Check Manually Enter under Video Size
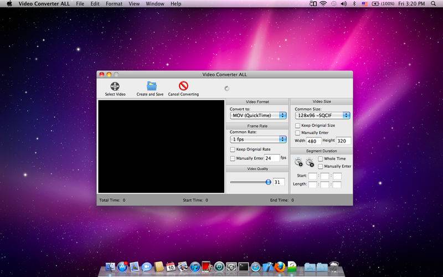The height and width of the screenshot is (277, 443). coord(297,132)
